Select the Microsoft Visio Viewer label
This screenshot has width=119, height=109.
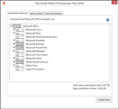37,55
